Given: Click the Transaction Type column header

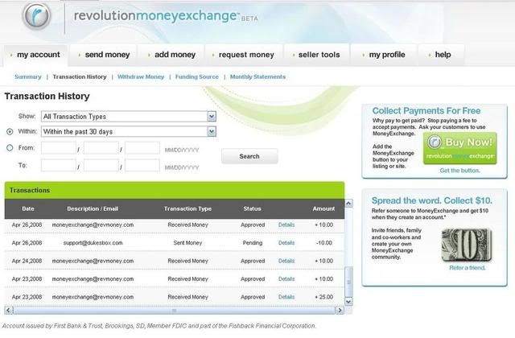Looking at the screenshot, I should tap(187, 208).
